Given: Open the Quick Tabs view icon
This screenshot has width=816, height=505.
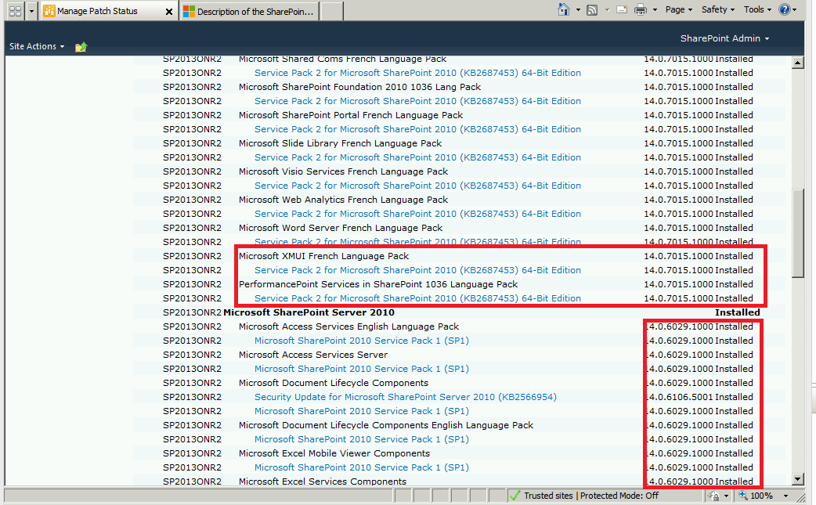Looking at the screenshot, I should [x=15, y=11].
